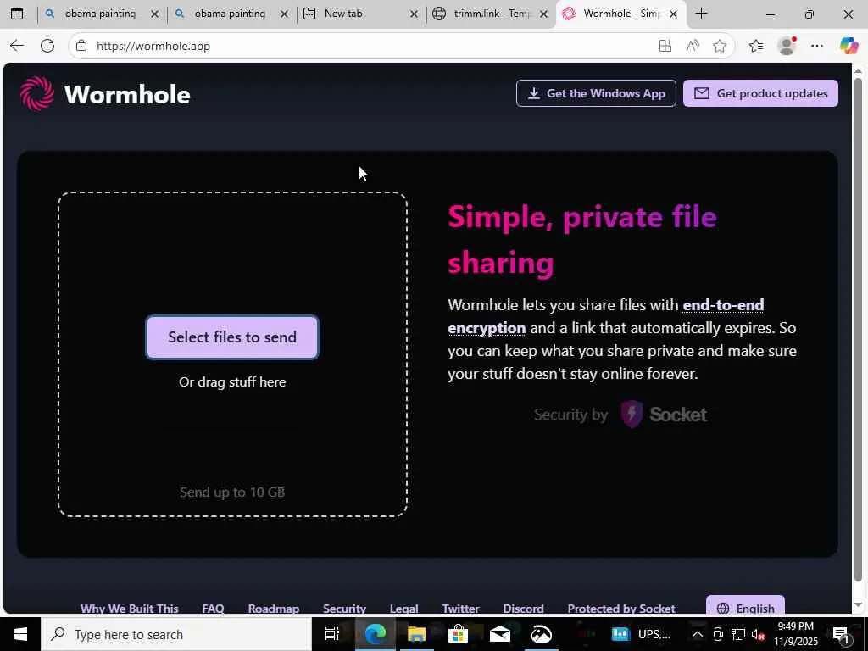
Task: Open the Protected by Socket link
Action: point(621,609)
